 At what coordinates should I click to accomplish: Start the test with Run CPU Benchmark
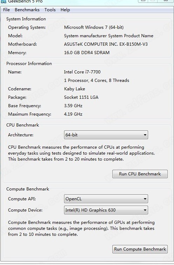(140, 174)
